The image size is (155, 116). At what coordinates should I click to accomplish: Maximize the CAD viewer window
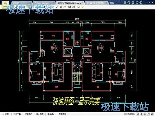click(148, 2)
